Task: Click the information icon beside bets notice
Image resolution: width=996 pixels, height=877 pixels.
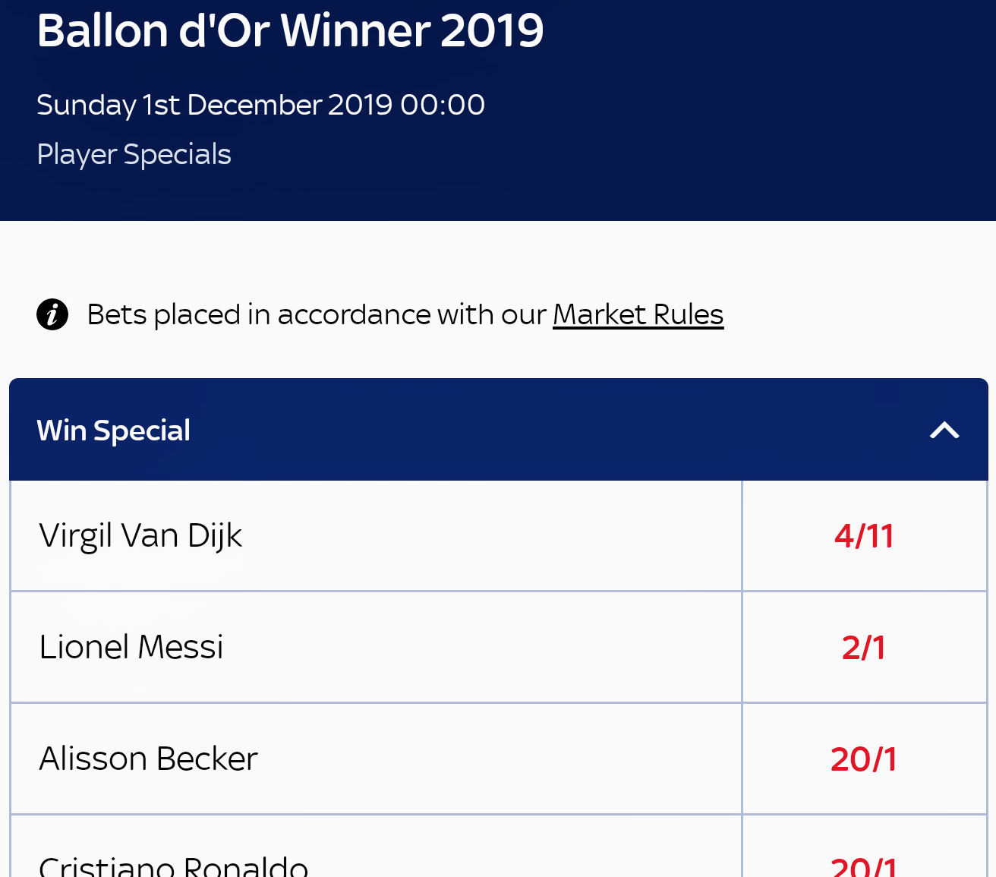Action: tap(52, 314)
